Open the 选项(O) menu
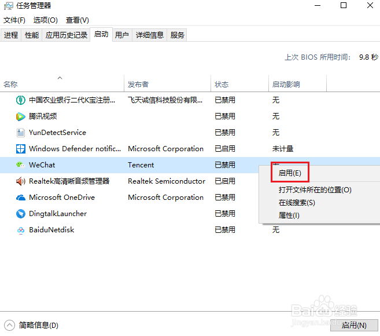This screenshot has width=380, height=336. tap(46, 20)
